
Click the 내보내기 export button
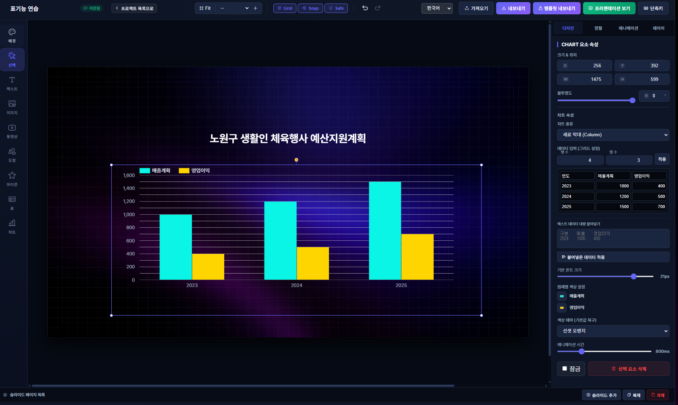[x=513, y=8]
